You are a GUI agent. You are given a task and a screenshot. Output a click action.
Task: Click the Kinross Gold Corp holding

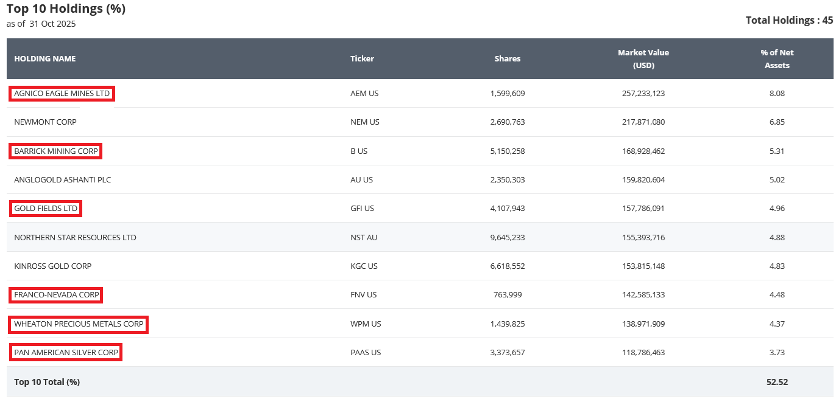tap(52, 266)
